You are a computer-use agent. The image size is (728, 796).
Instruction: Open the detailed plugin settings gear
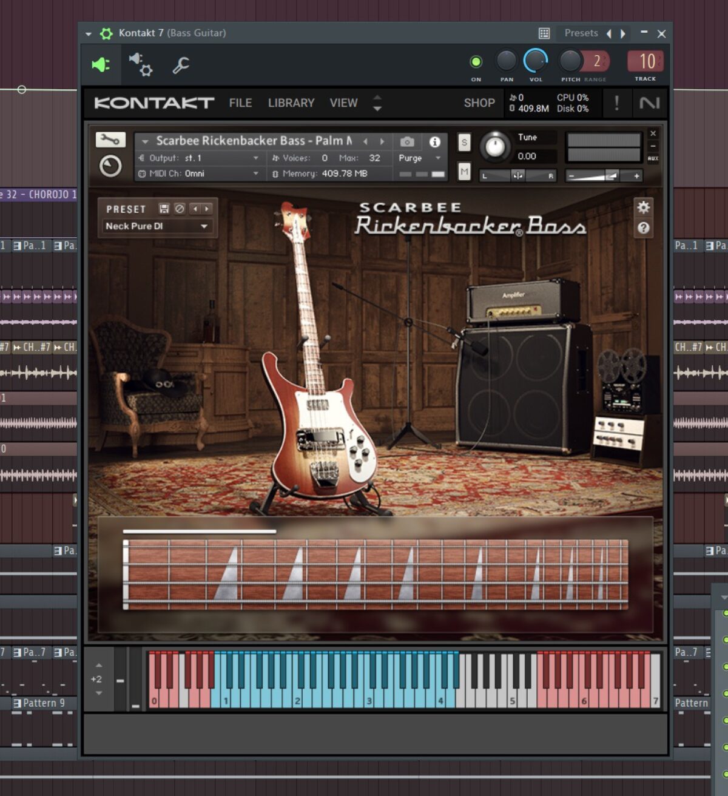tap(141, 64)
